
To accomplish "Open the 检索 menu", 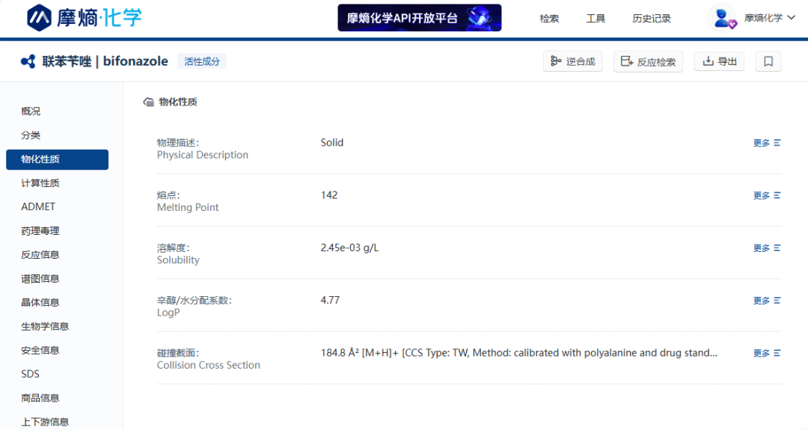I will pyautogui.click(x=549, y=19).
